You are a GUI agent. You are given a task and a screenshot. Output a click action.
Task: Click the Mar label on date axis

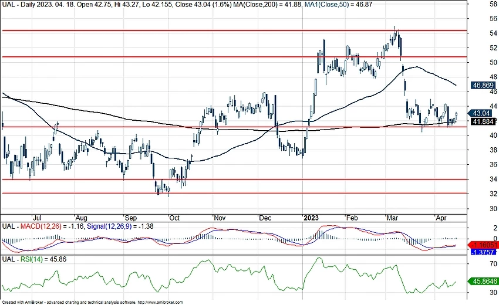click(392, 218)
